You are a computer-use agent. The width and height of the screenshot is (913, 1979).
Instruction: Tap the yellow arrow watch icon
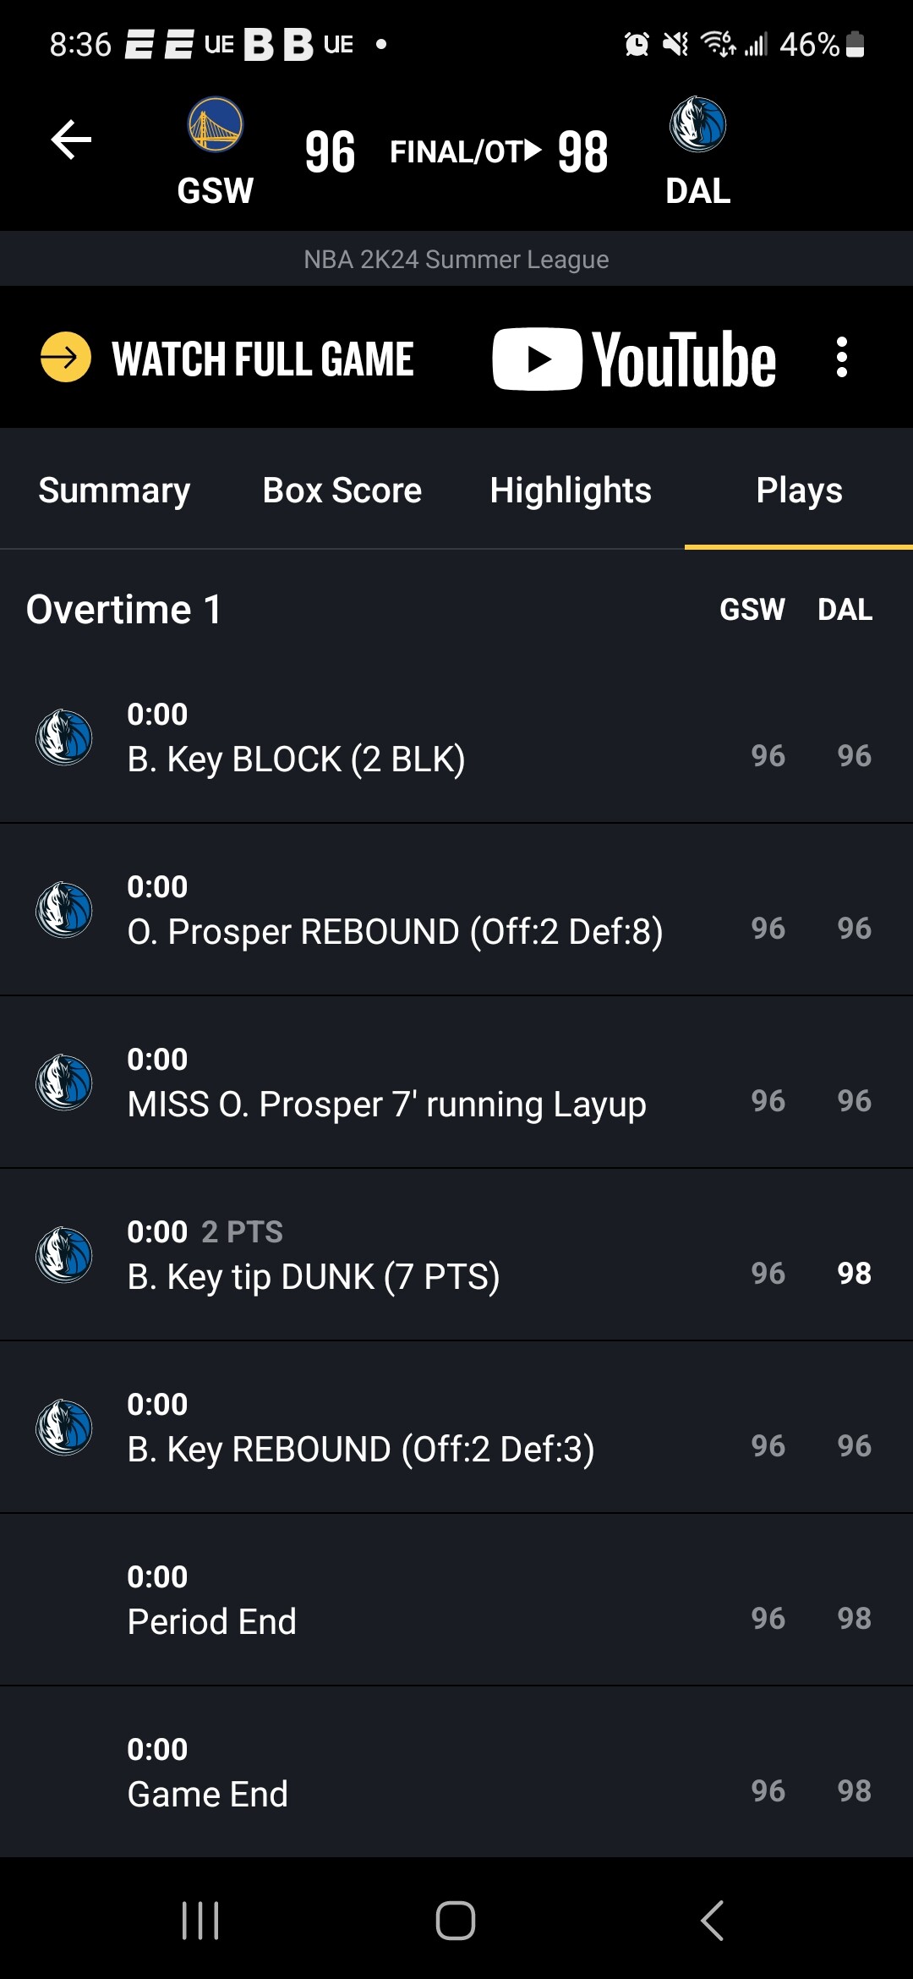tap(66, 358)
